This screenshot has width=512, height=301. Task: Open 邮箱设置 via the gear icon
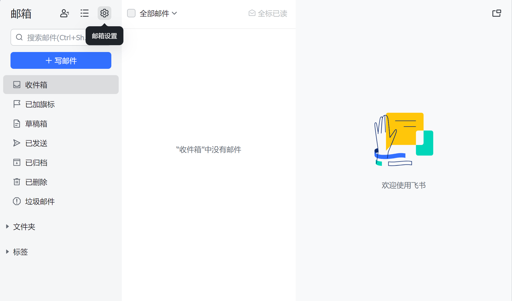pos(104,13)
